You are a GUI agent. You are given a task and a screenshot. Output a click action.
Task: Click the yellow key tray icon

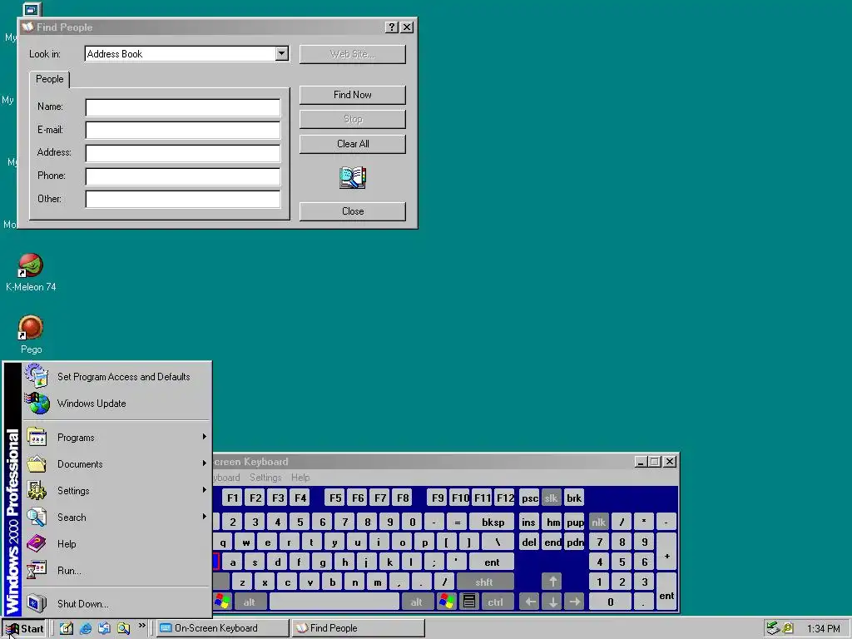787,628
